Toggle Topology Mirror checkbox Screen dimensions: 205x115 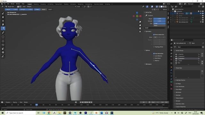(x=154, y=47)
